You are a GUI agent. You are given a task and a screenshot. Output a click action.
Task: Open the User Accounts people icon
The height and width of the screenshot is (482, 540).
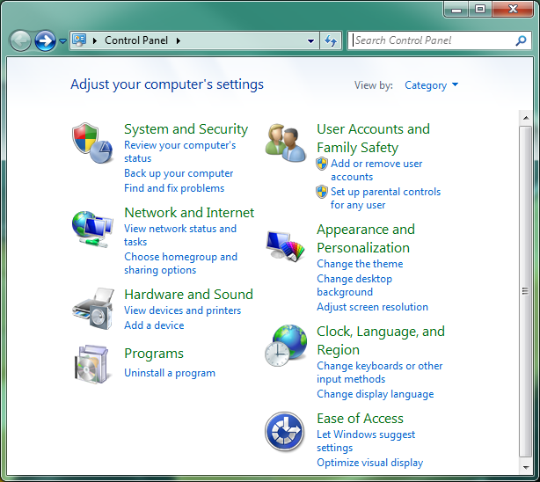pyautogui.click(x=286, y=143)
